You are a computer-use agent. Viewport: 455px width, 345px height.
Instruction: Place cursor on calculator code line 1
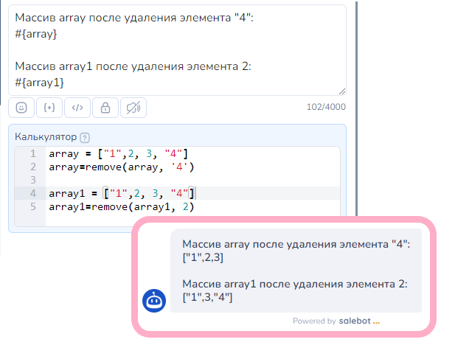tap(118, 153)
